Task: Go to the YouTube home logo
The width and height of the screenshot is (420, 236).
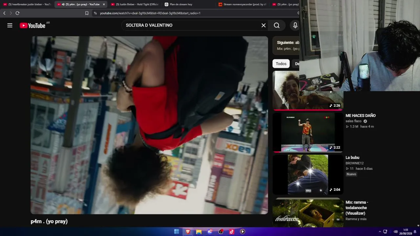Action: (x=32, y=26)
